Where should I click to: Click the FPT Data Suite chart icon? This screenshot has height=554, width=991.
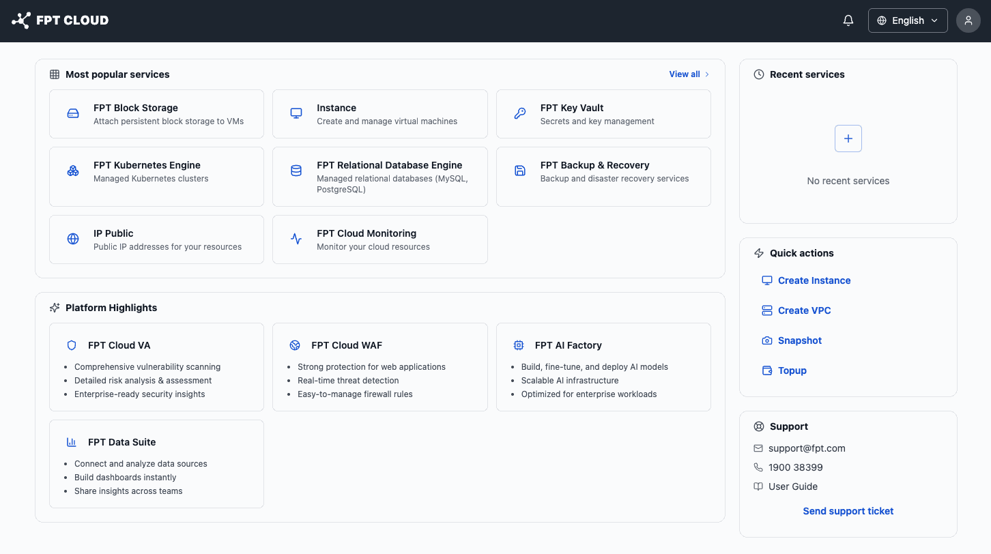72,442
